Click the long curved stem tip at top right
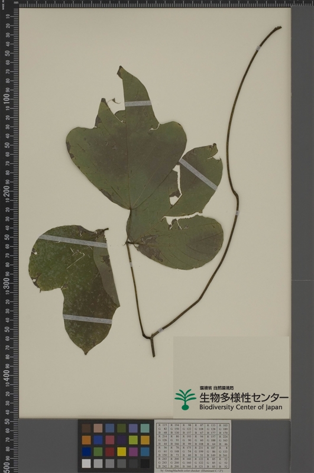 coord(277,28)
